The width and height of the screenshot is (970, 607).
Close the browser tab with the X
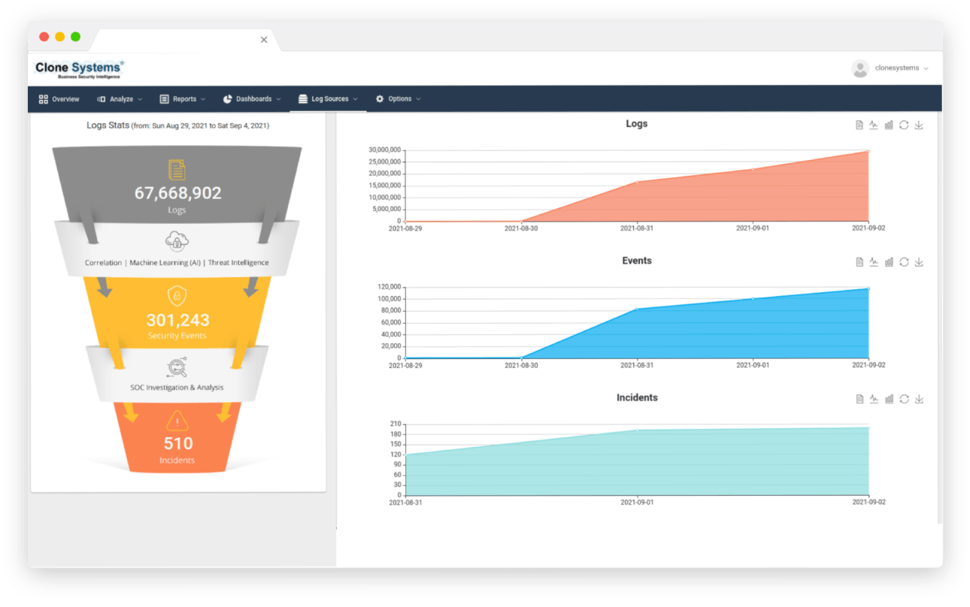(x=264, y=40)
